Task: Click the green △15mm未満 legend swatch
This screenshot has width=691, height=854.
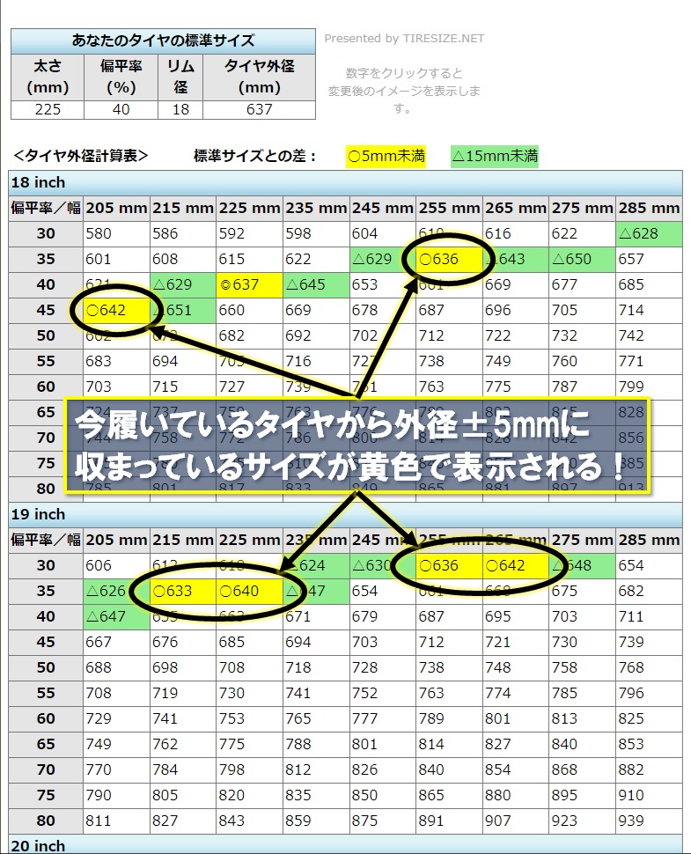Action: click(494, 157)
